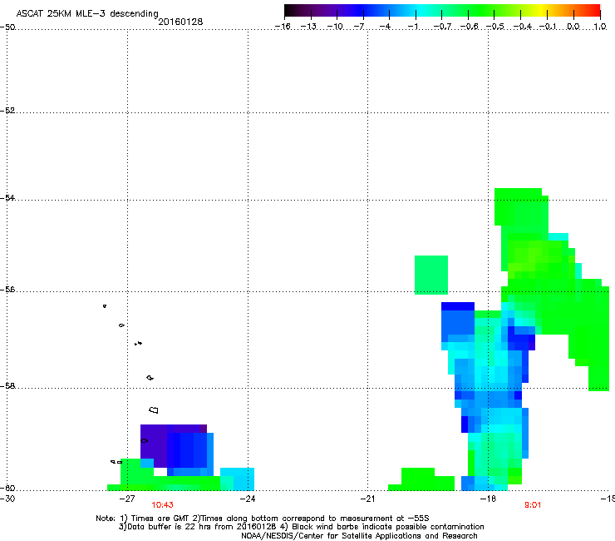The width and height of the screenshot is (615, 541).
Task: Click the latitude axis label -54
Action: click(7, 197)
